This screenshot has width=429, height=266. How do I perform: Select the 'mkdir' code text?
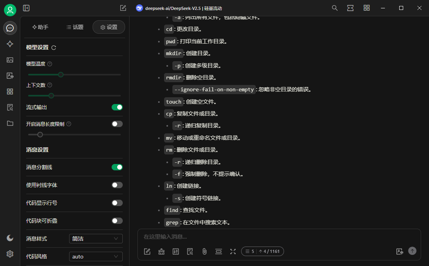click(x=174, y=53)
